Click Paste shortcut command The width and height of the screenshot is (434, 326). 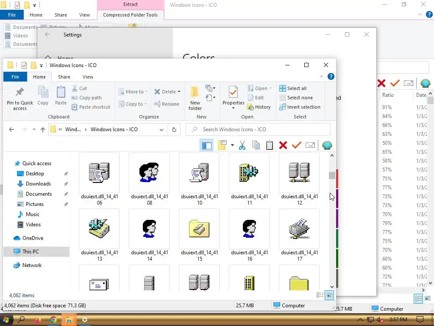pos(91,107)
